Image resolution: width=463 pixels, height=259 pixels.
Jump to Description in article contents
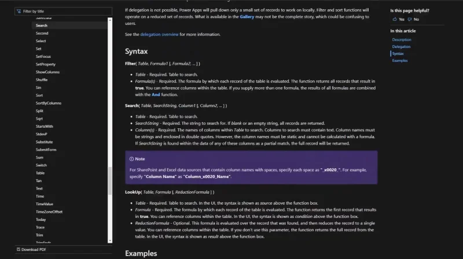(401, 39)
